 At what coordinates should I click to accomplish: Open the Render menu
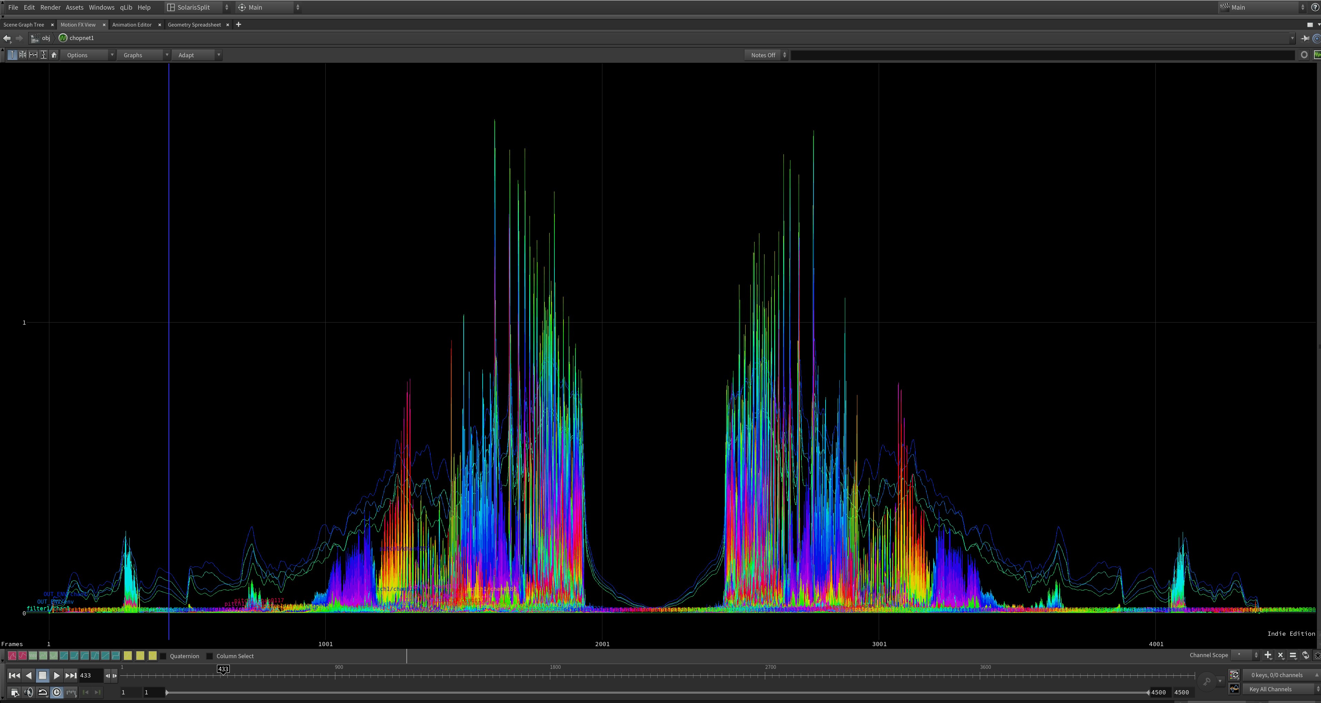50,7
